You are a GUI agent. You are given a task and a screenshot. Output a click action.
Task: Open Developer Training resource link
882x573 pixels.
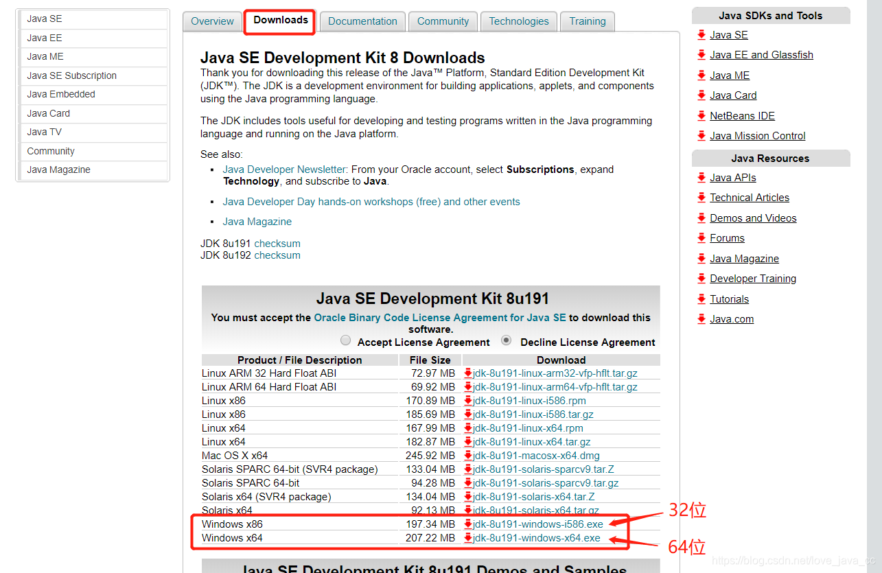(753, 279)
